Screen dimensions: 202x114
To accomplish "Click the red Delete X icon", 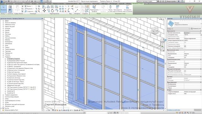I will (x=65, y=11).
